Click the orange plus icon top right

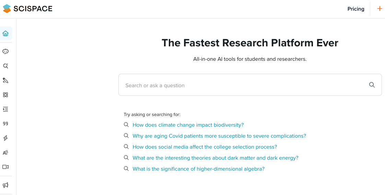tap(380, 9)
